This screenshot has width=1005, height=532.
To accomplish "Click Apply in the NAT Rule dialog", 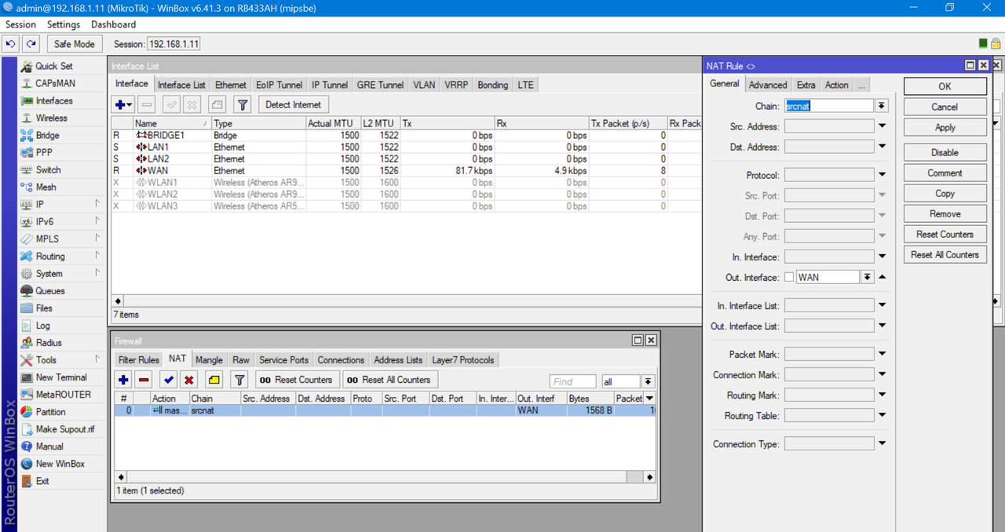I will (945, 127).
